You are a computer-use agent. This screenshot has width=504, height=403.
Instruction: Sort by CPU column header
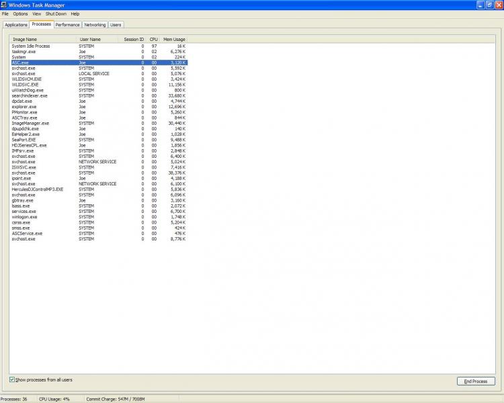(x=153, y=39)
